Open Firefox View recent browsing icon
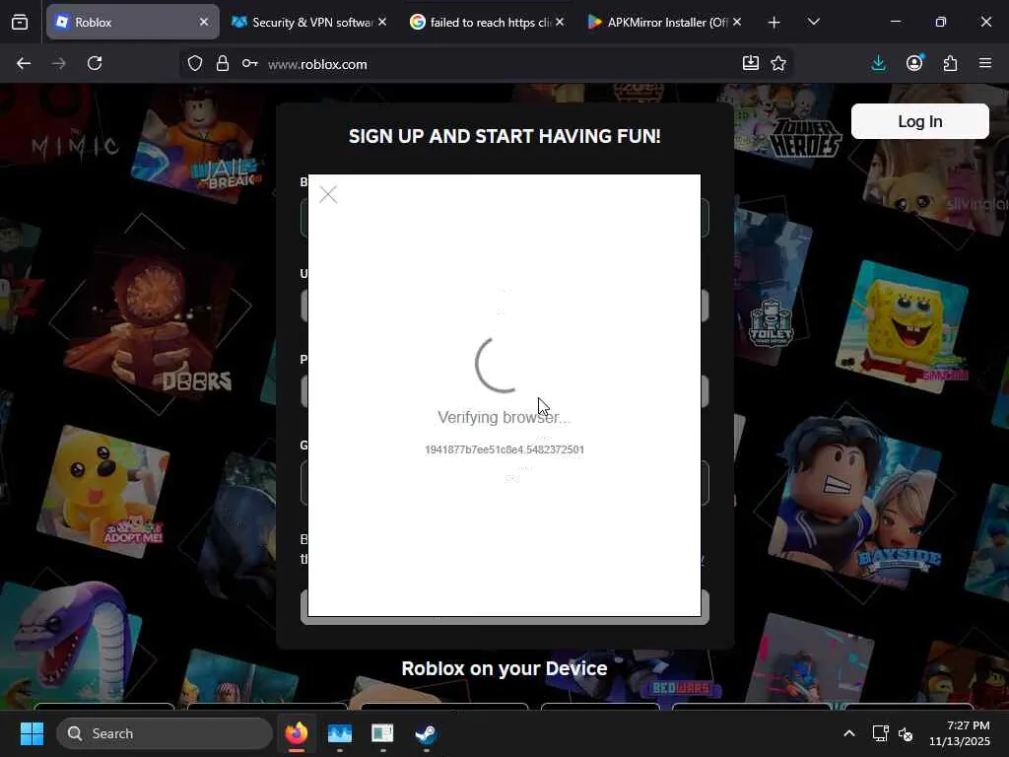 coord(20,23)
